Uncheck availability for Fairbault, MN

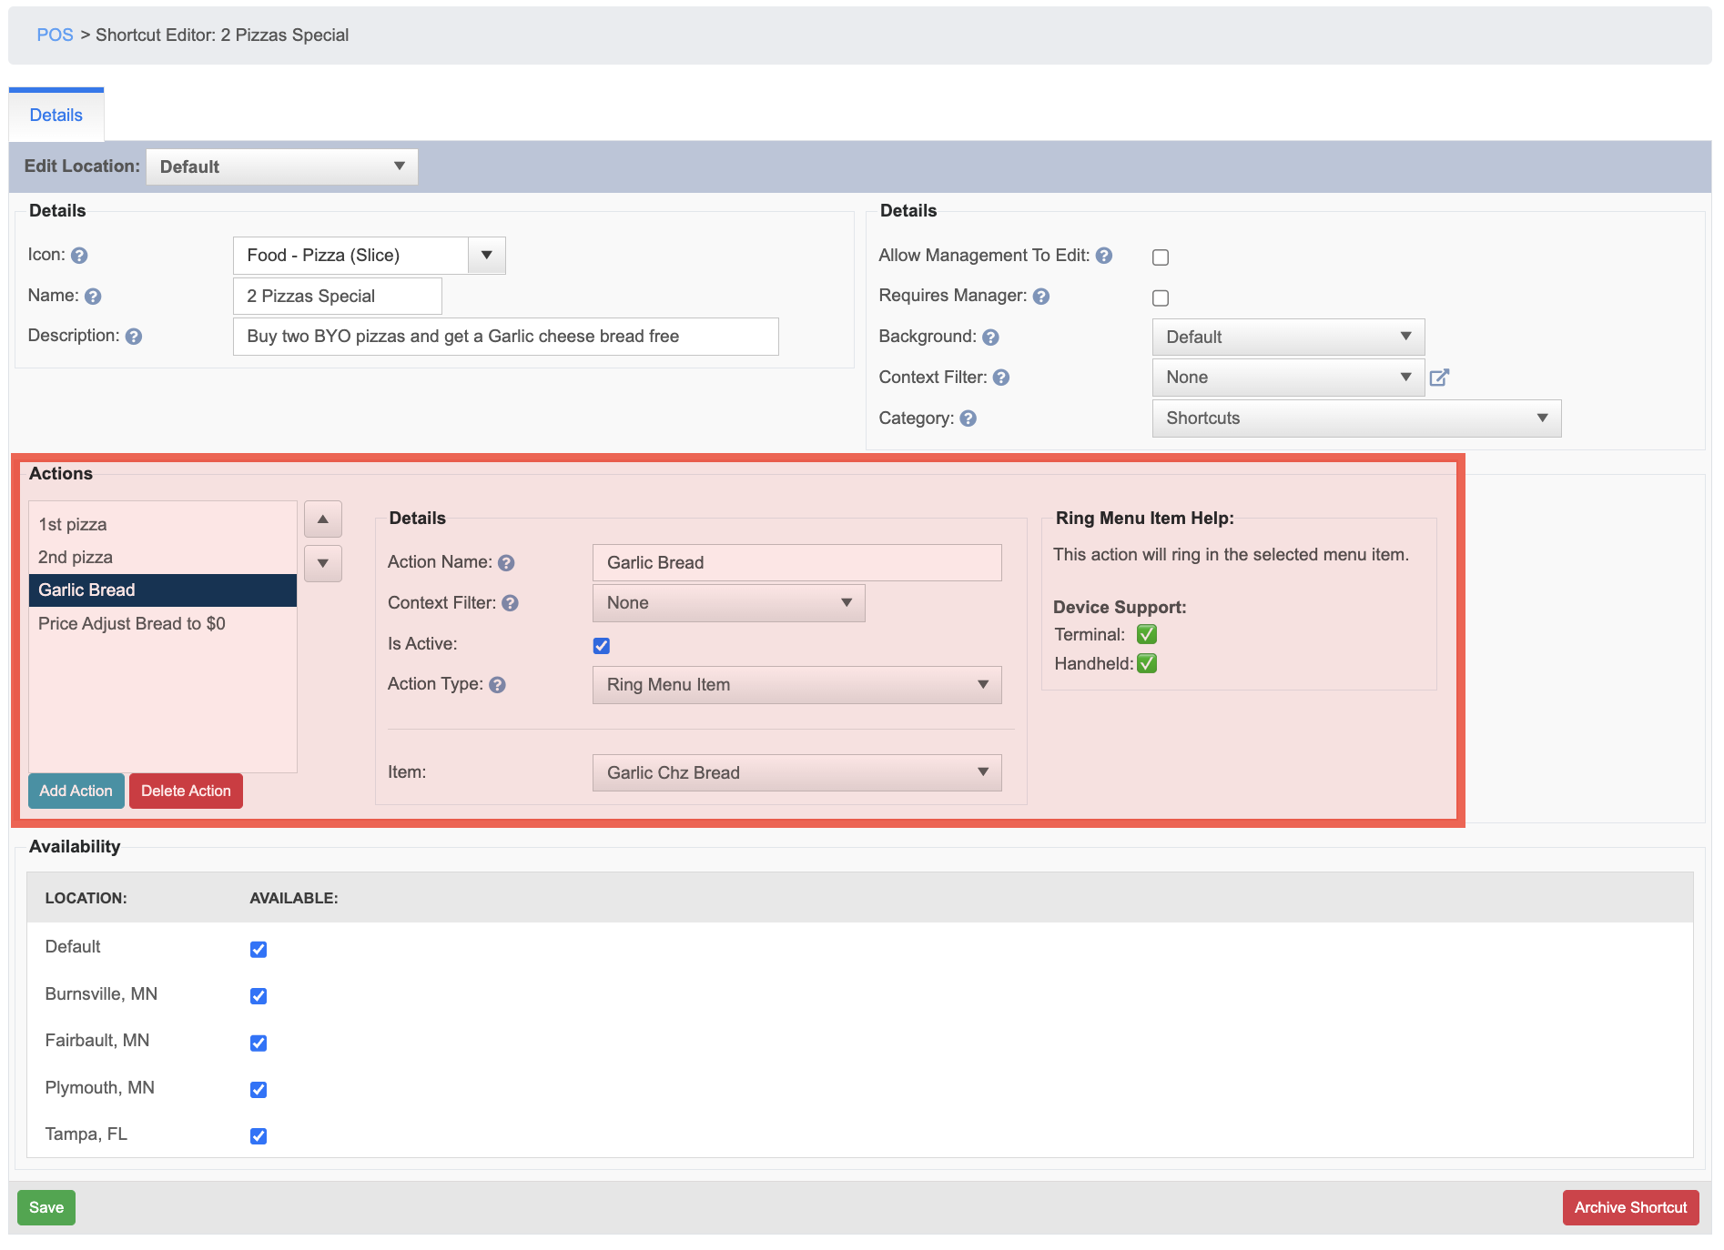point(259,1043)
